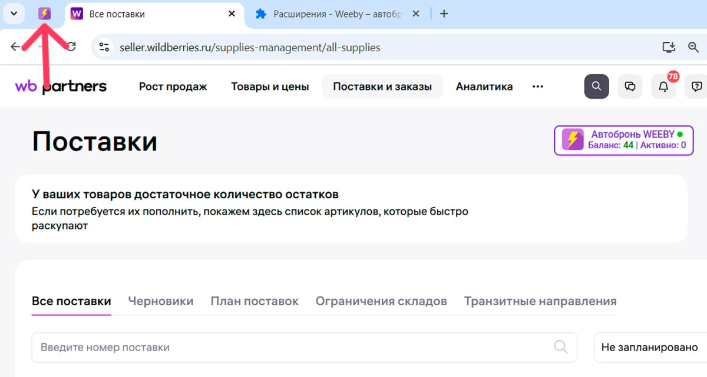Open the Weeby lightning pinned tab
The height and width of the screenshot is (377, 707).
tap(45, 14)
